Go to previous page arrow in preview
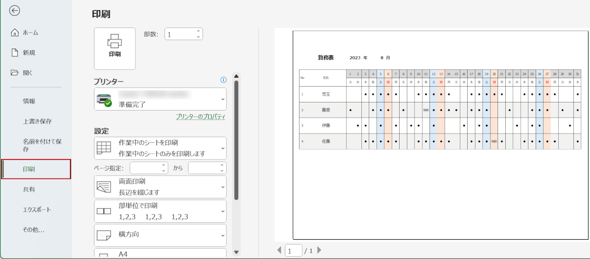The height and width of the screenshot is (259, 590). [x=279, y=251]
